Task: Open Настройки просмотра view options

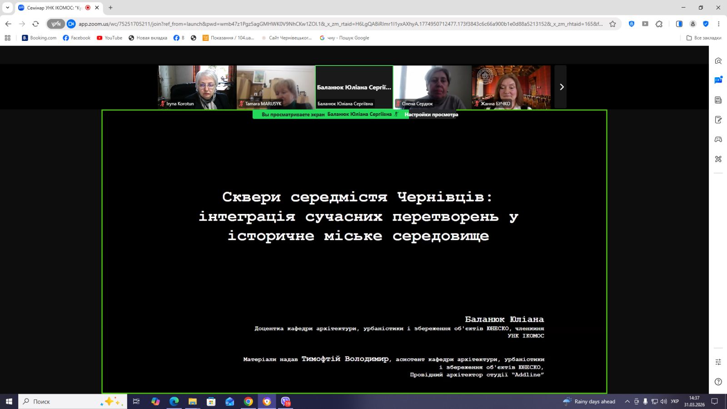Action: pyautogui.click(x=431, y=115)
